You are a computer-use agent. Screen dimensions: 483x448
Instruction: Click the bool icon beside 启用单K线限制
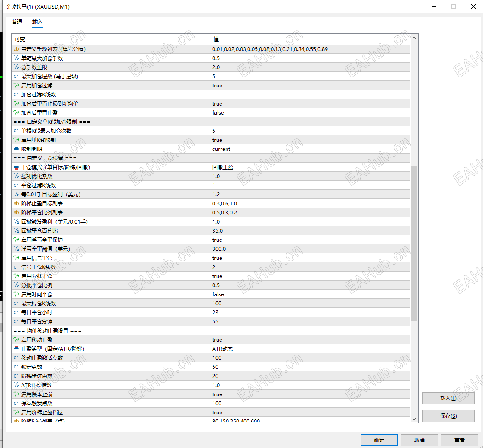(16, 140)
